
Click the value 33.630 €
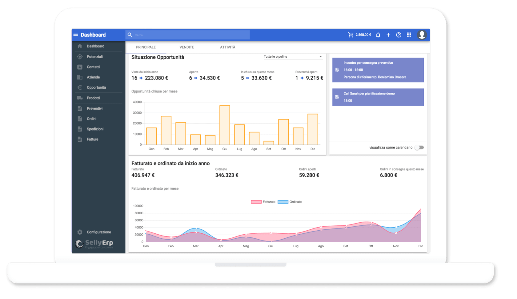pos(262,78)
